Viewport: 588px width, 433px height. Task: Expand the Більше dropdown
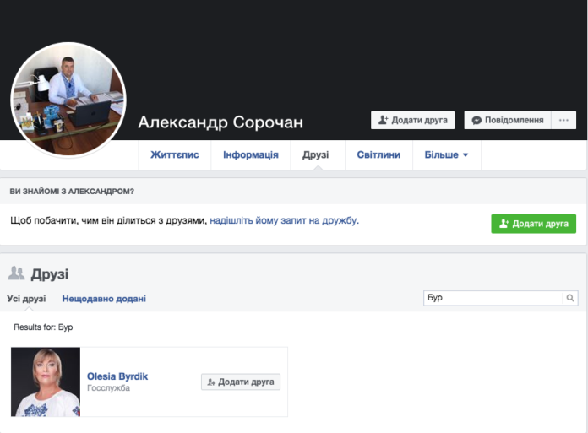coord(446,154)
